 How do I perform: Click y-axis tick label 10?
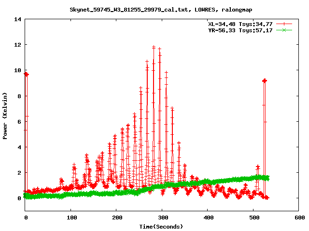point(17,70)
